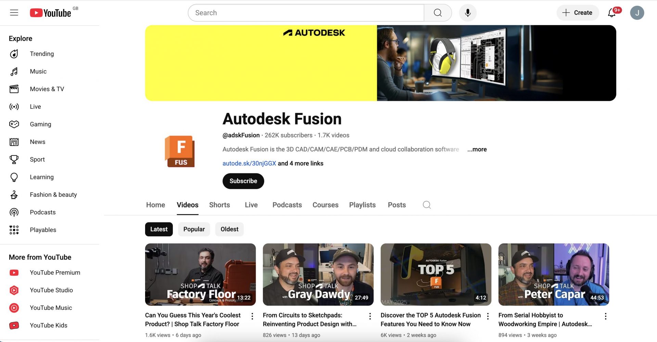Open the notifications bell
Image resolution: width=657 pixels, height=342 pixels.
click(612, 13)
